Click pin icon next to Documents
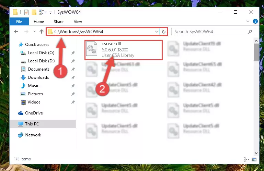This screenshot has height=171, width=264. pos(73,69)
